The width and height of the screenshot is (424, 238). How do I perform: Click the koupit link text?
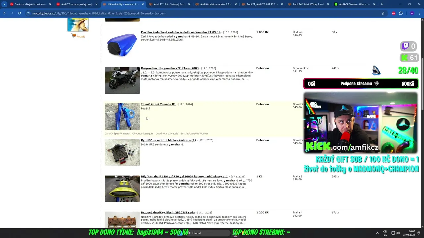tap(80, 37)
